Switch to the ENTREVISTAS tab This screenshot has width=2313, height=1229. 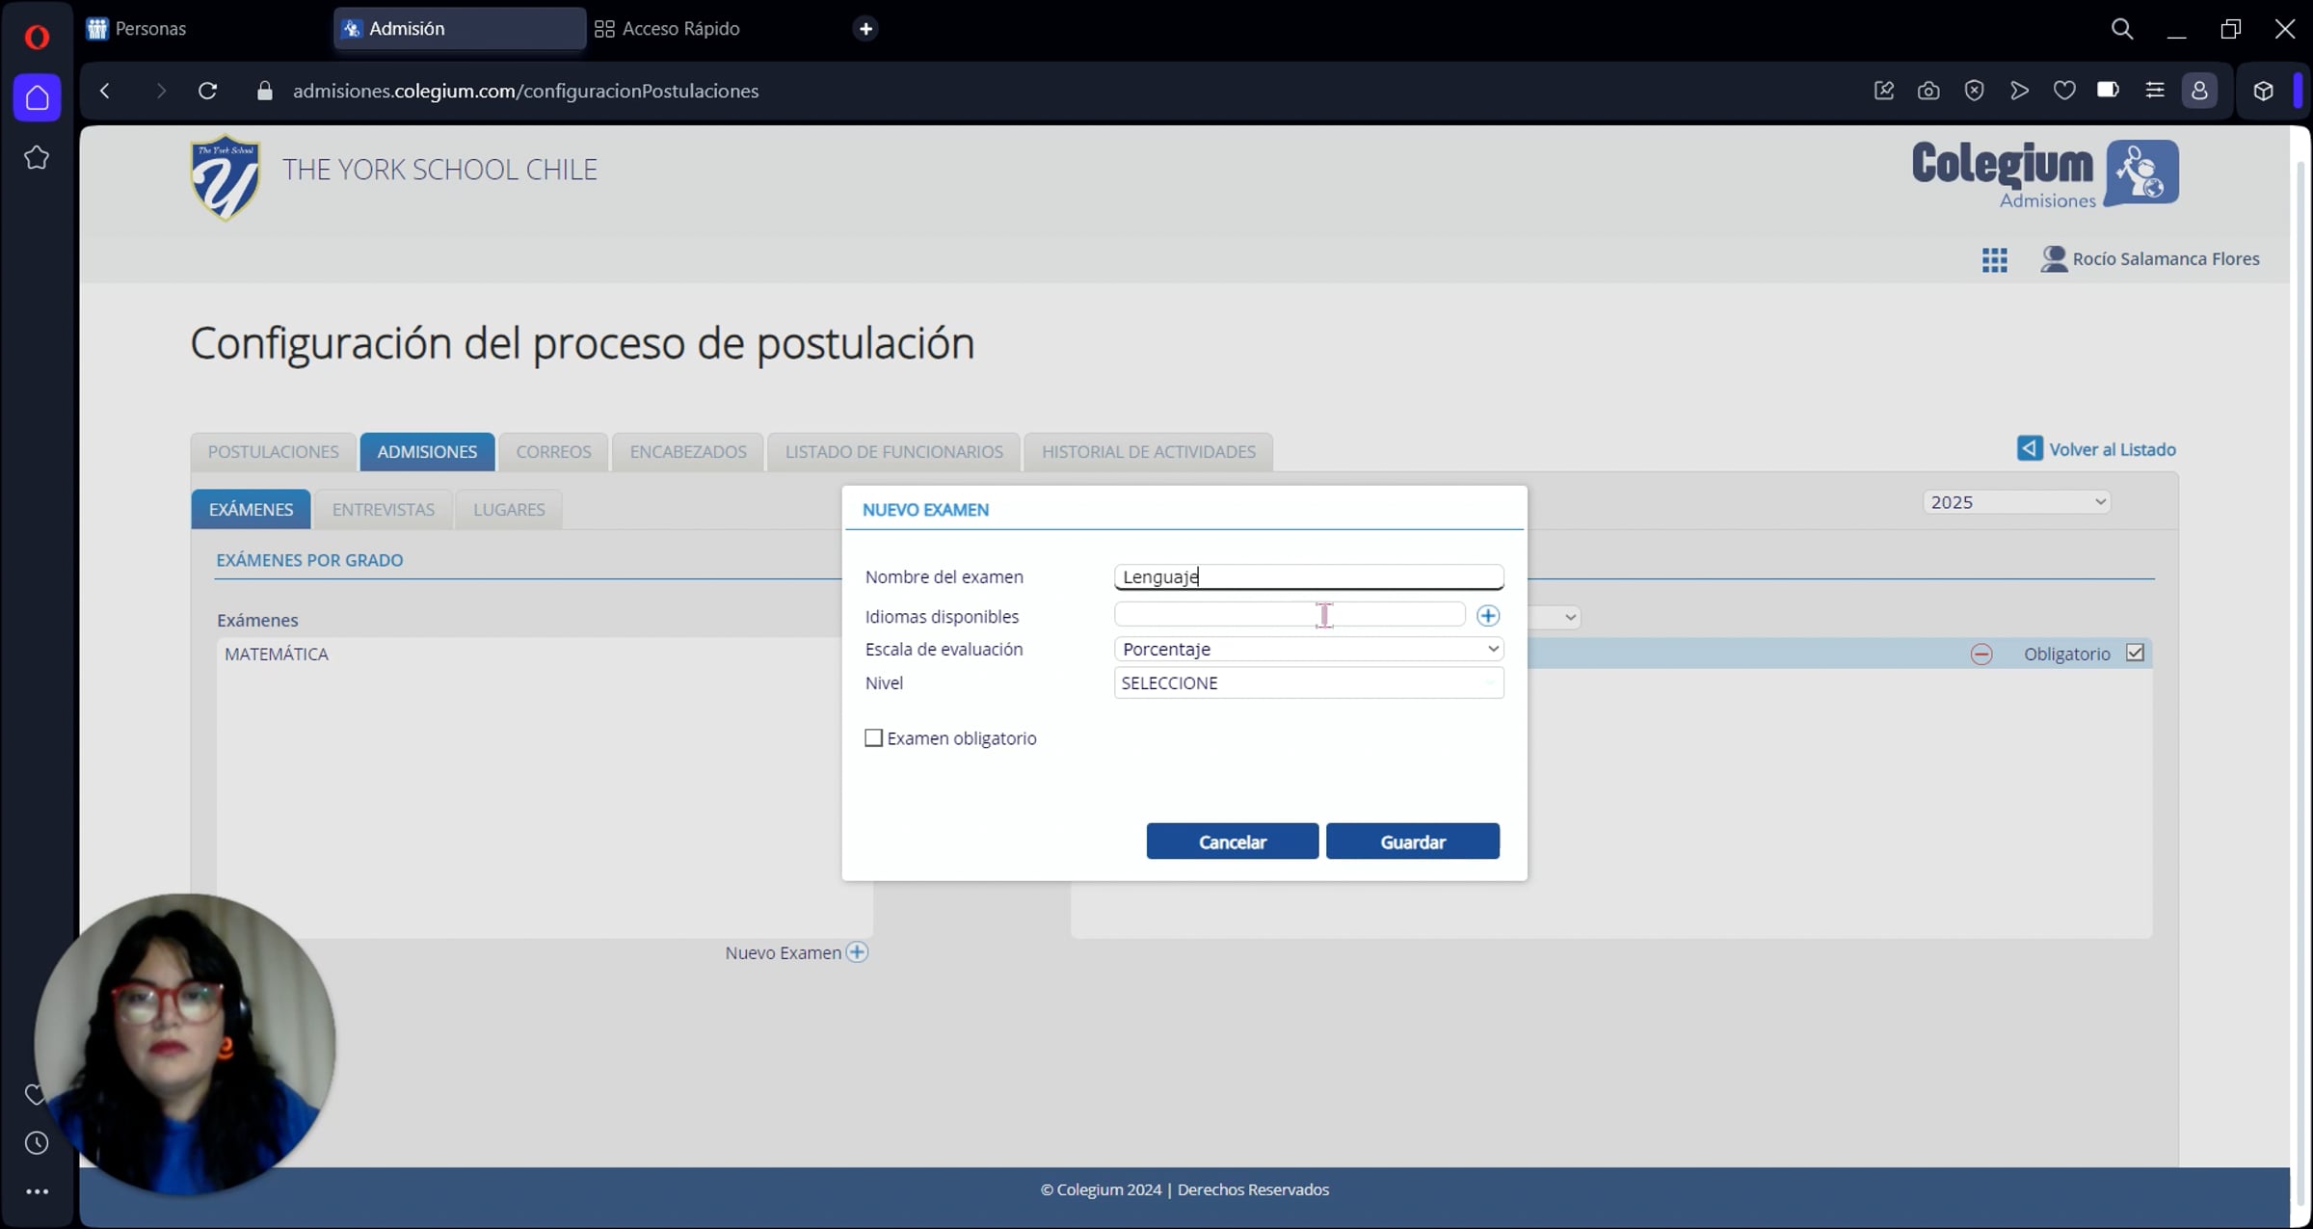point(383,510)
